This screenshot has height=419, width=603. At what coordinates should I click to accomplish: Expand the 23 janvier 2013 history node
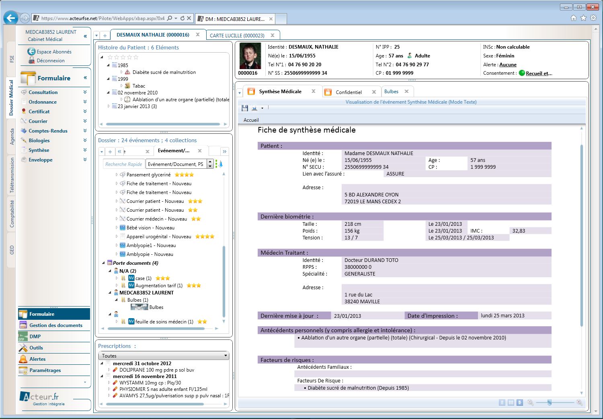(109, 106)
